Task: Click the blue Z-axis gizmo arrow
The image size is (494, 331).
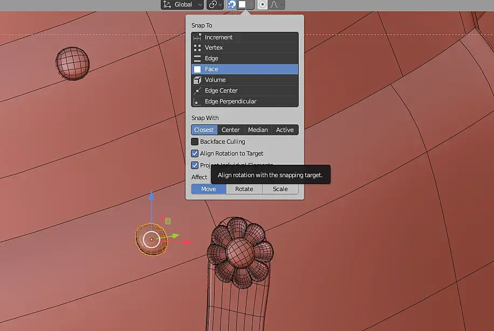Action: tap(152, 195)
